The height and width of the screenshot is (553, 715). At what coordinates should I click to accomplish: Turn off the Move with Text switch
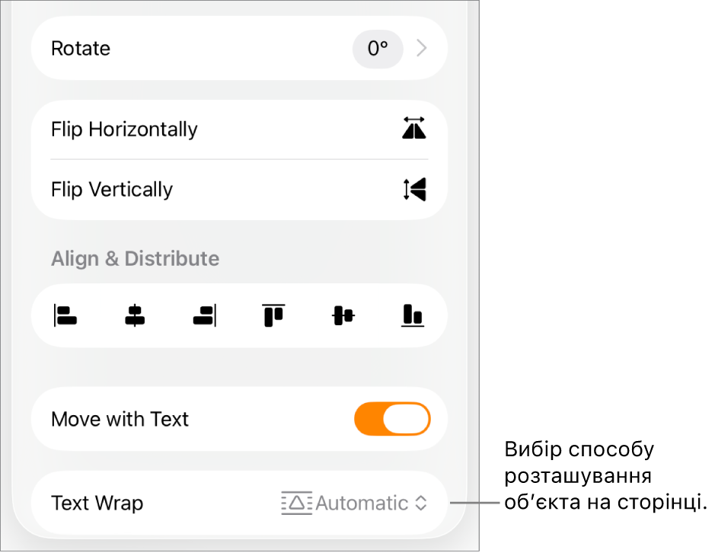coord(392,419)
